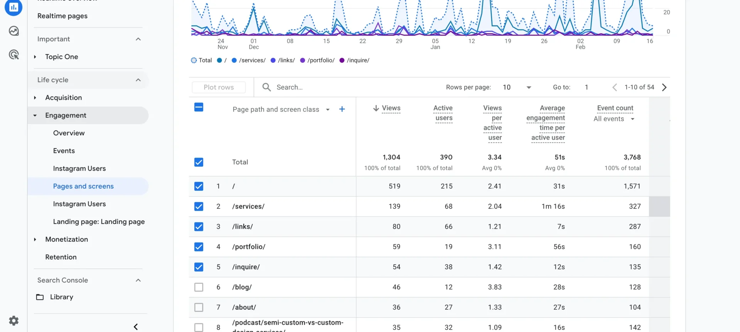Click the Library folder icon
Viewport: 740px width, 332px height.
click(x=40, y=297)
